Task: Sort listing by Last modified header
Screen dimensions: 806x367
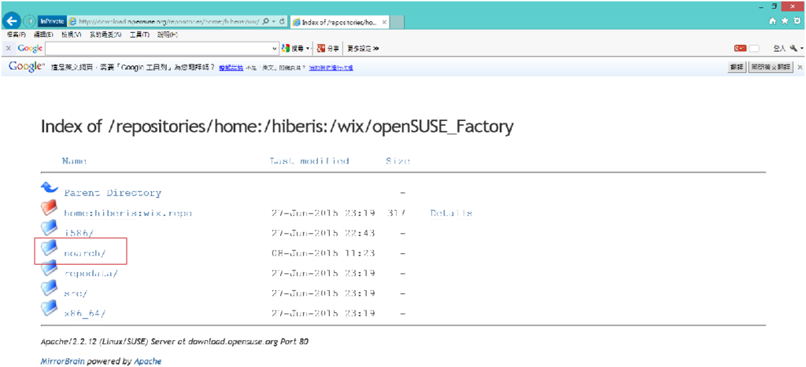Action: point(310,160)
